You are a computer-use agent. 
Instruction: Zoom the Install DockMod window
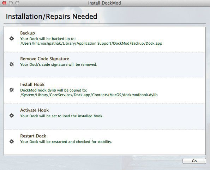(17, 3)
